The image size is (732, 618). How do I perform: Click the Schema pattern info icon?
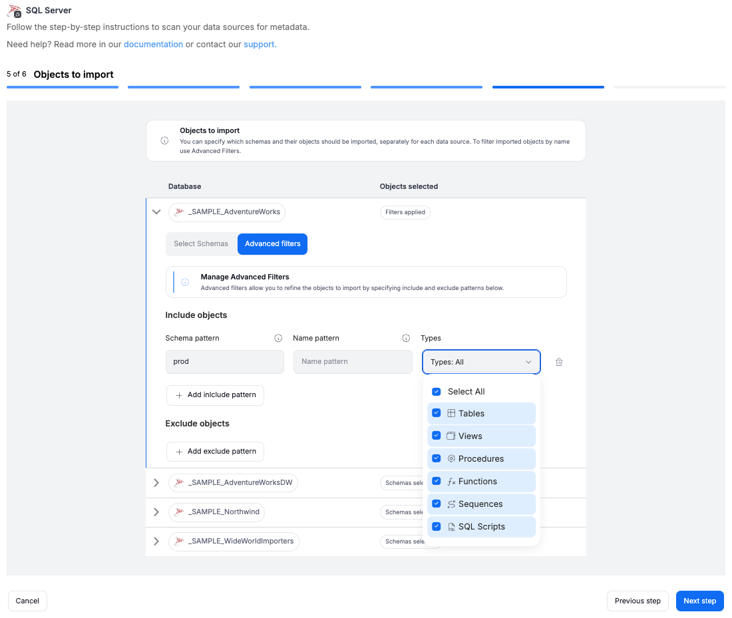click(x=278, y=338)
